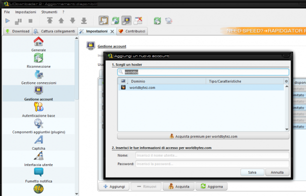Move selection up arrow icon
Image resolution: width=306 pixels, height=196 pixels.
point(61,20)
